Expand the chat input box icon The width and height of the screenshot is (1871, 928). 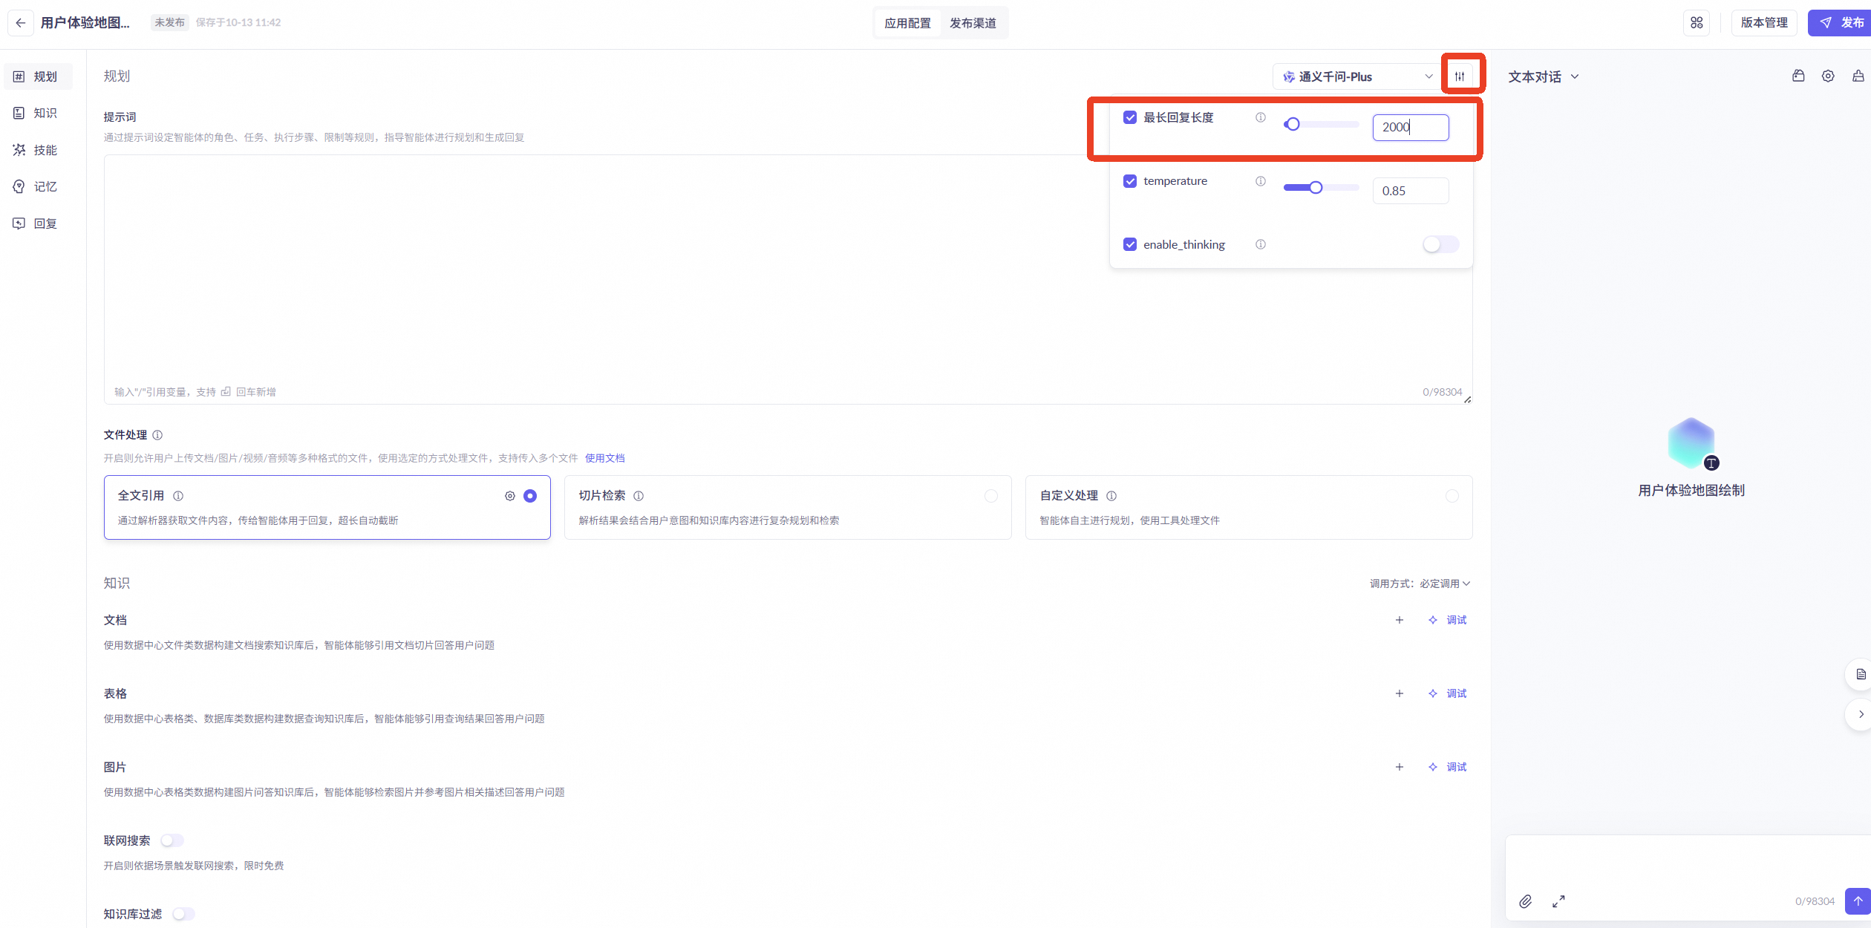(1558, 901)
